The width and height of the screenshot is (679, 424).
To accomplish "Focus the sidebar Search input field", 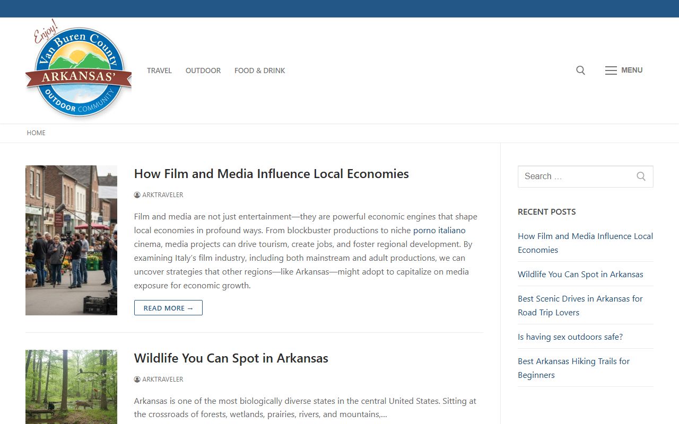I will click(576, 176).
